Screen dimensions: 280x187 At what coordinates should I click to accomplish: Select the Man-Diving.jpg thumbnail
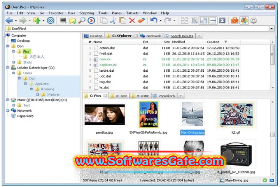tap(192, 114)
